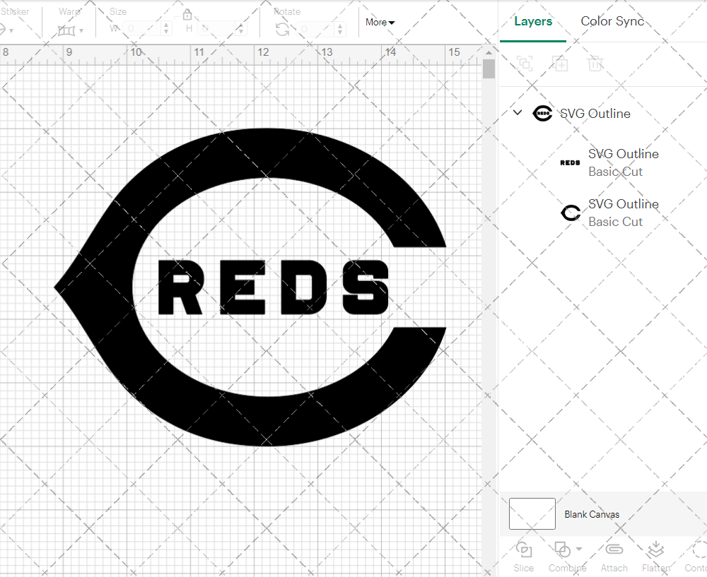
Task: Select the SVG Outline group thumbnail
Action: tap(542, 114)
